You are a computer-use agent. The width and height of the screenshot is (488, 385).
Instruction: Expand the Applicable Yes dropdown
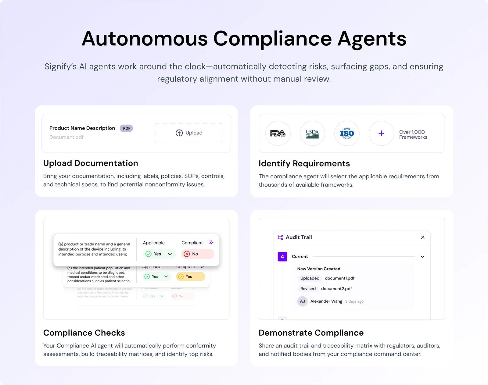click(170, 254)
